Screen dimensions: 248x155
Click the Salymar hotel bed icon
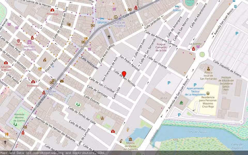[x=102, y=19]
